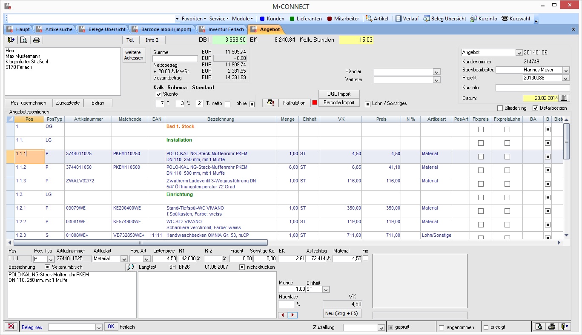This screenshot has width=582, height=335.
Task: Open the Module menu
Action: (x=243, y=19)
